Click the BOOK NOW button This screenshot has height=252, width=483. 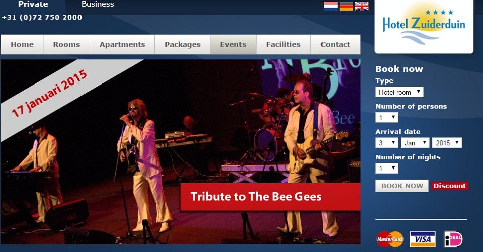(401, 186)
